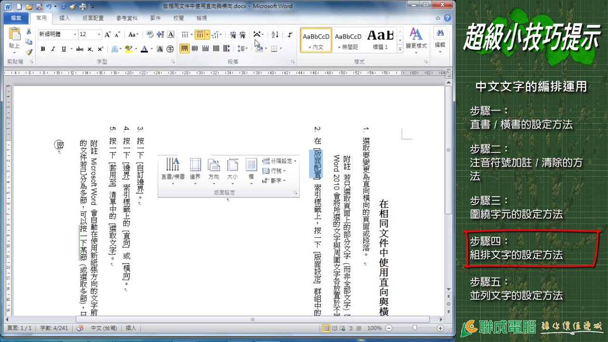Viewport: 608px width, 342px height.
Task: Switch to the 版面配置 Page Layout tab
Action: [x=93, y=18]
